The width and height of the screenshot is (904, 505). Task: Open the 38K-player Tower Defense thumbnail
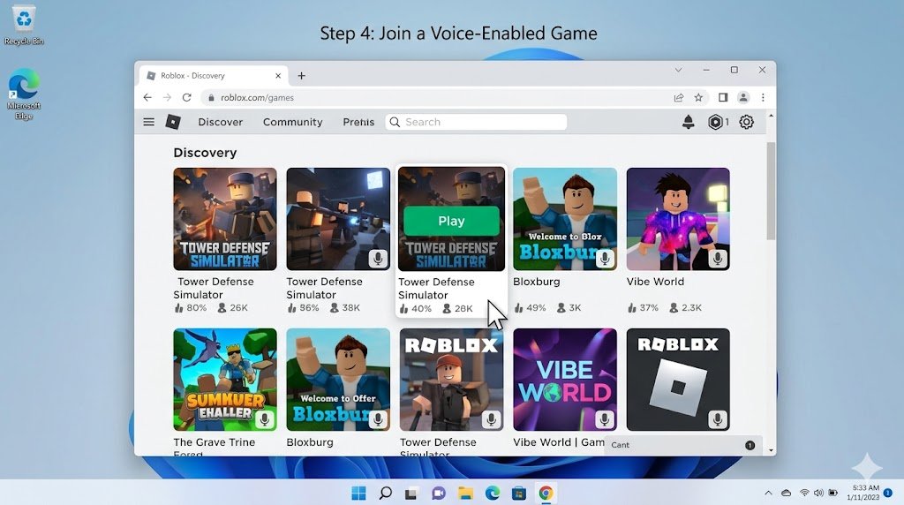pyautogui.click(x=338, y=219)
